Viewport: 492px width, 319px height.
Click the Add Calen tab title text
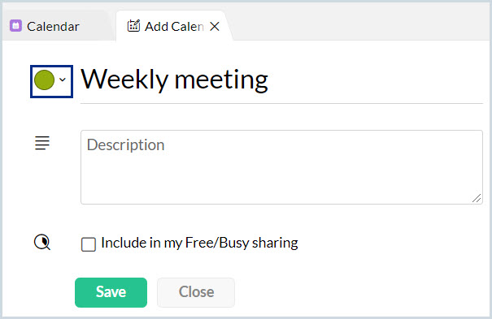(x=174, y=26)
